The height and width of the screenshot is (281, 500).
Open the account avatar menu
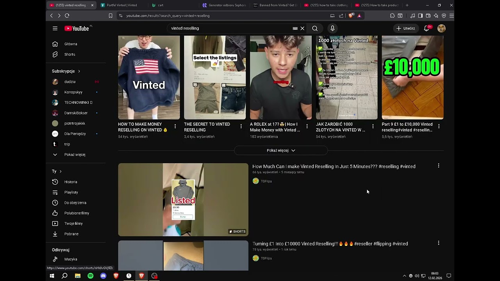pos(441,28)
